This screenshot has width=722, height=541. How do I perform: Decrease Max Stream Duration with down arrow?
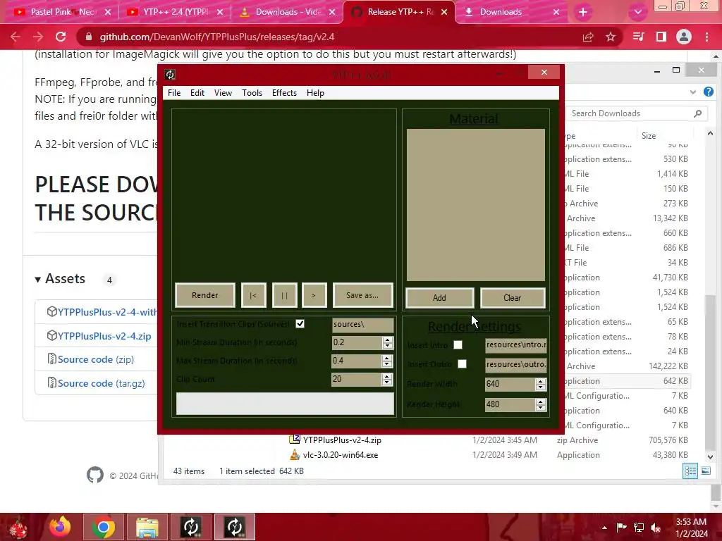[387, 364]
